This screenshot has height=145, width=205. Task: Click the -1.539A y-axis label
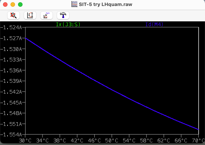click(x=11, y=81)
